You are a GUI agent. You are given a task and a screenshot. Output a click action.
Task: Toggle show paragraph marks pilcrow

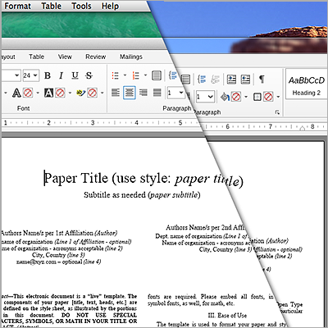click(262, 80)
